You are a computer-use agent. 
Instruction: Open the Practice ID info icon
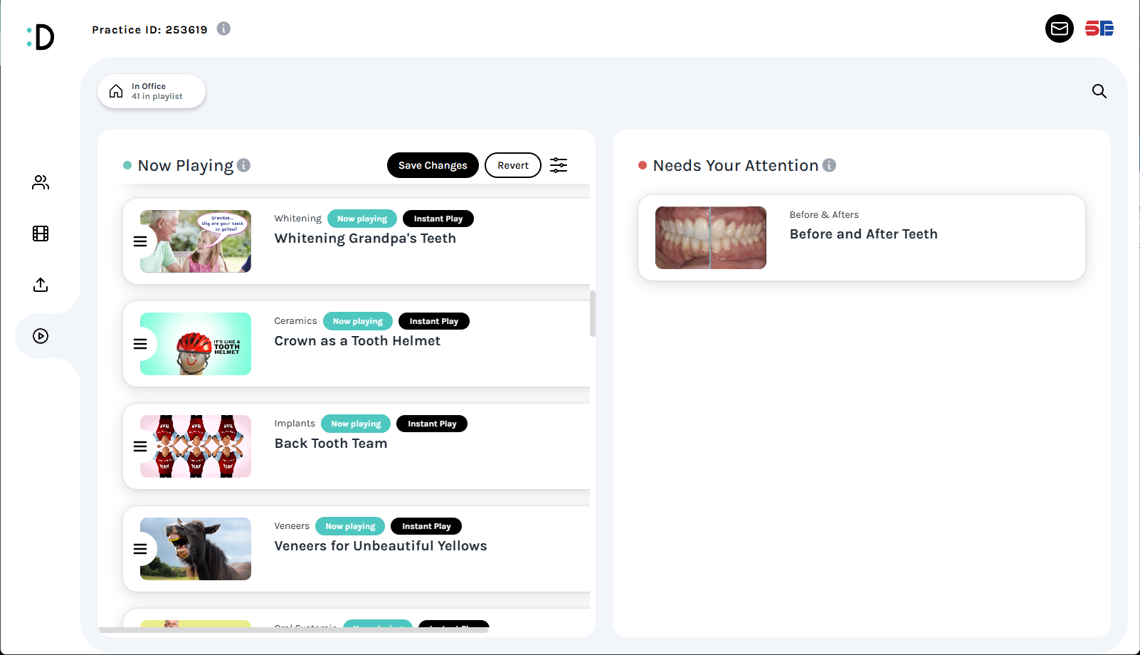(223, 28)
